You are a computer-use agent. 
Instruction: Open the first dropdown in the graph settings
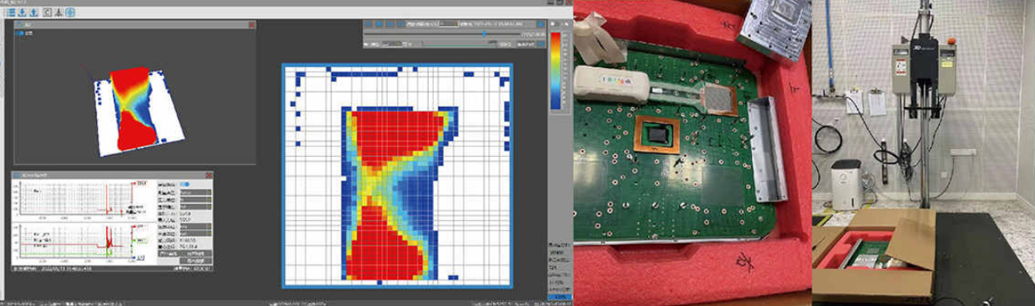click(x=196, y=192)
